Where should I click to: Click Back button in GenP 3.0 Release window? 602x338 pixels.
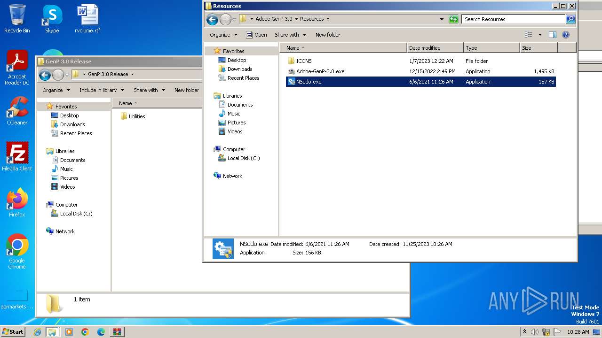coord(45,75)
